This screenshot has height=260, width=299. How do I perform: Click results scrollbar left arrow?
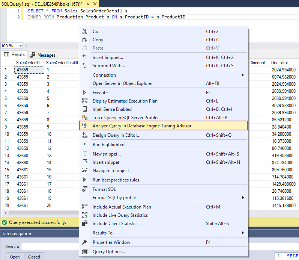[5, 213]
